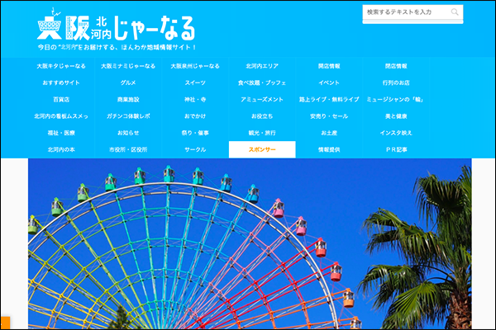The image size is (496, 330).
Task: Open the 大阪キタじゃーなる menu item
Action: pos(62,66)
